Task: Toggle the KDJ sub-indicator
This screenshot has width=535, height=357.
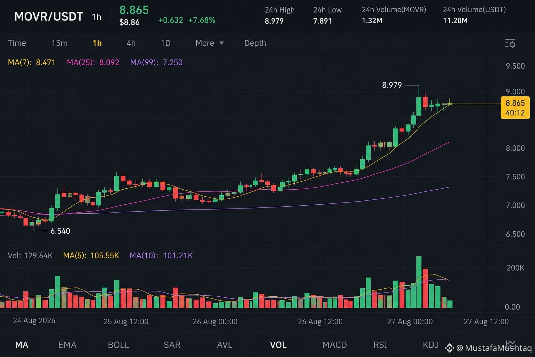Action: coord(431,345)
